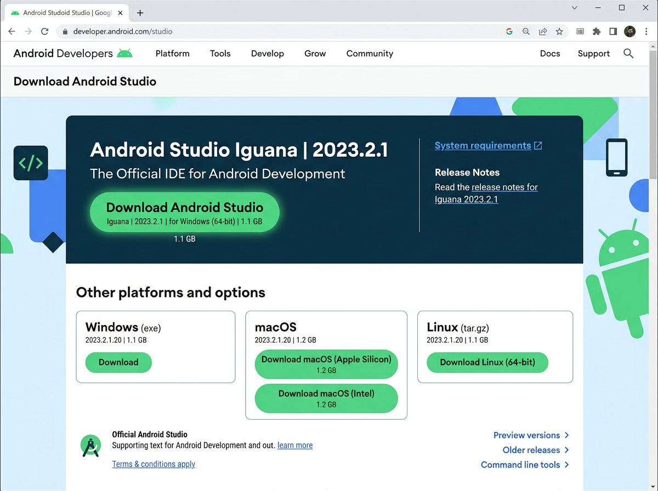Open Terms & conditions apply link
This screenshot has width=658, height=491.
point(154,464)
